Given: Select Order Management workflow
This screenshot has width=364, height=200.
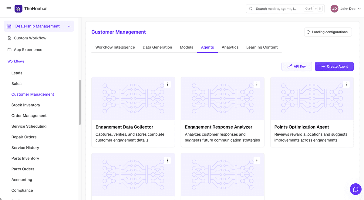Looking at the screenshot, I should tap(29, 116).
